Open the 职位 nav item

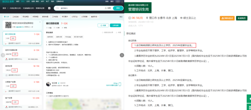(23, 2)
